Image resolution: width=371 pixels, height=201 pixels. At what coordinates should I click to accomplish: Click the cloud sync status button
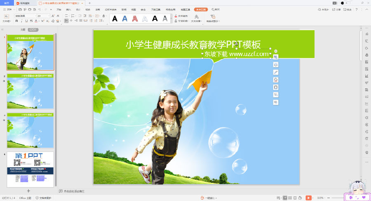tap(323, 9)
